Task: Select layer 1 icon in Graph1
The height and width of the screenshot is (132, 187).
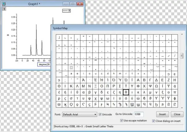Action: (4, 9)
